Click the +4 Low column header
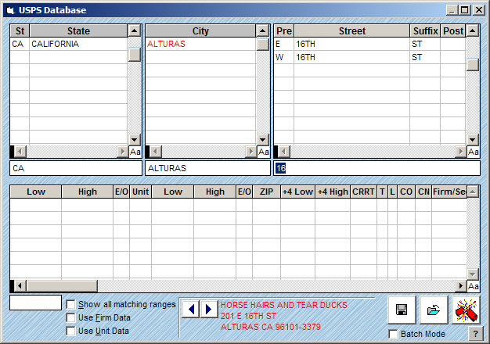 click(297, 192)
